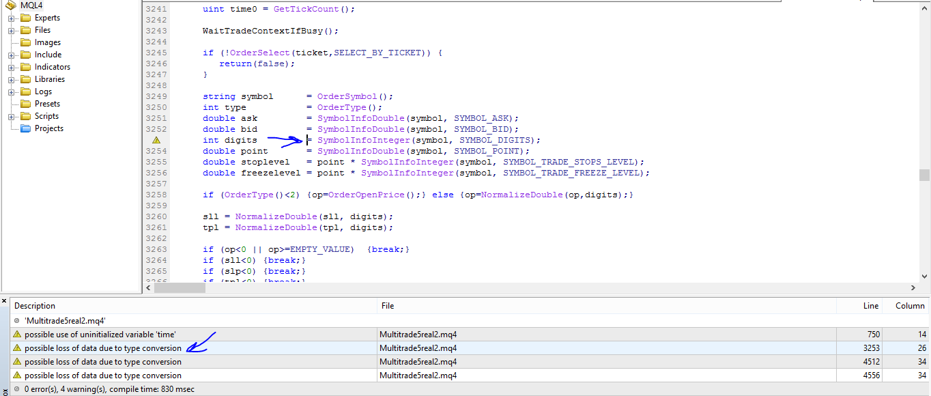
Task: Select the MQL4 root label
Action: [31, 5]
